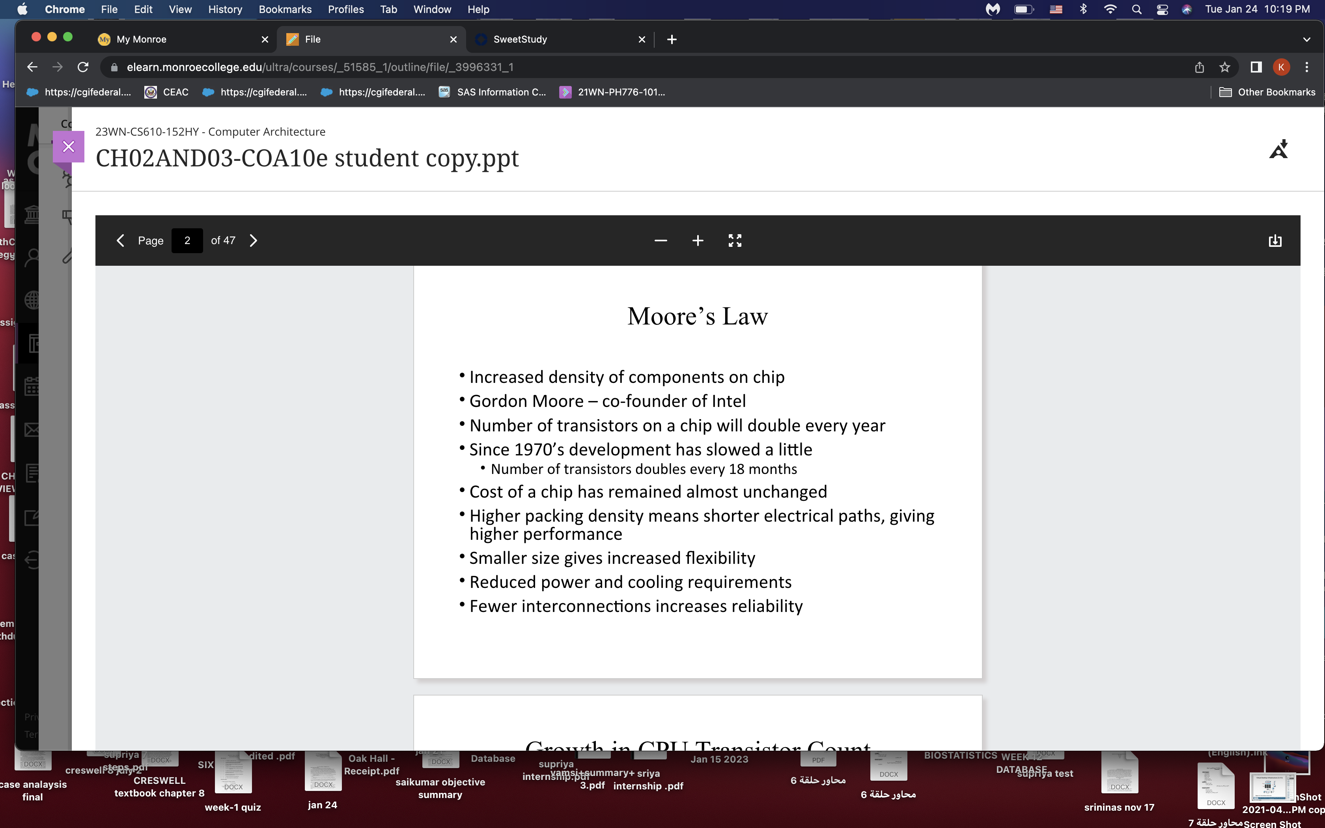Open the View menu in menu bar
Viewport: 1325px width, 828px height.
click(180, 9)
